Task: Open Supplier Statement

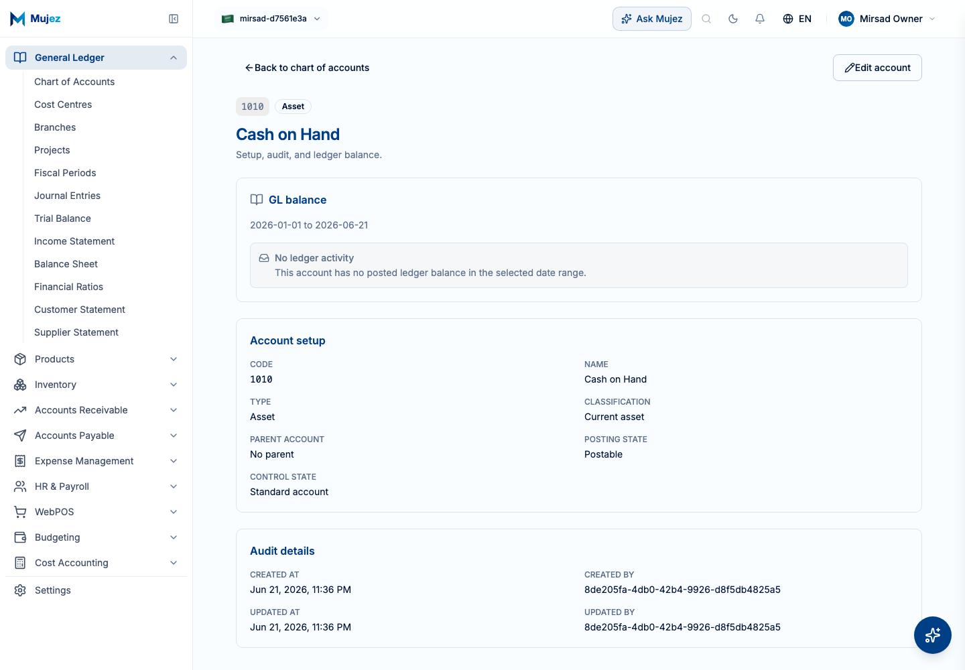Action: click(x=76, y=332)
